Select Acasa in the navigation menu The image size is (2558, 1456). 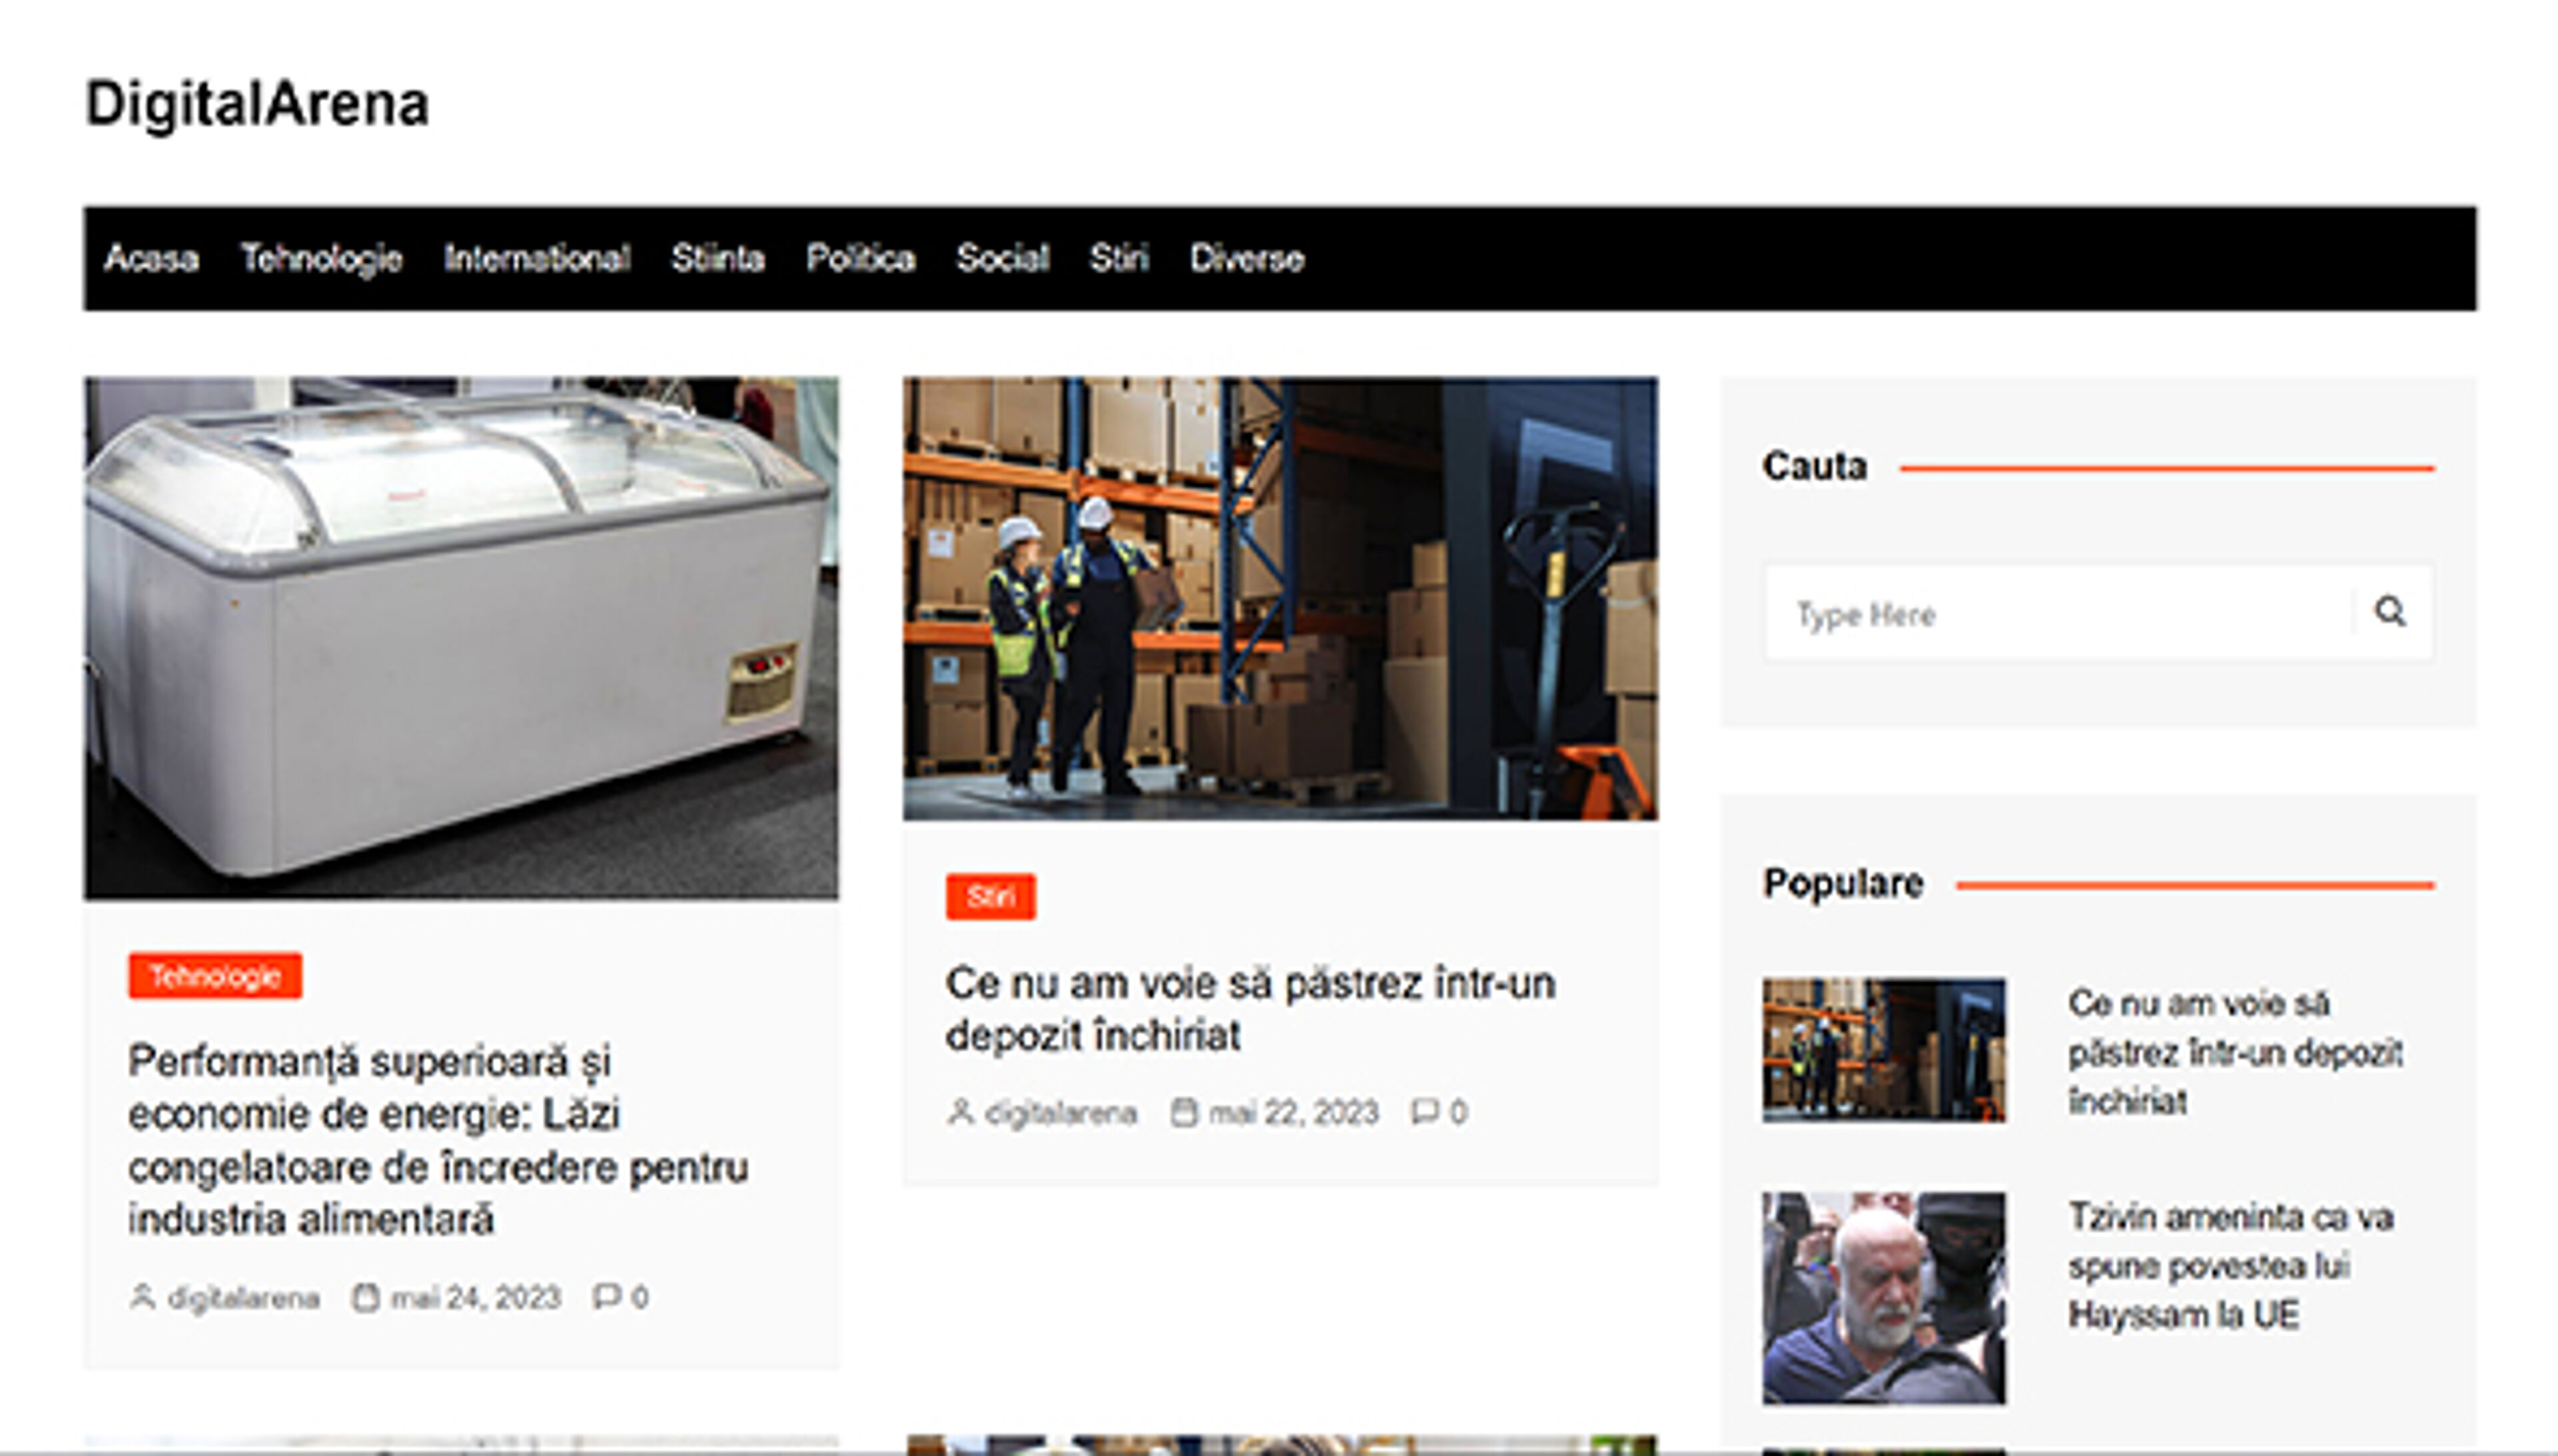tap(153, 258)
